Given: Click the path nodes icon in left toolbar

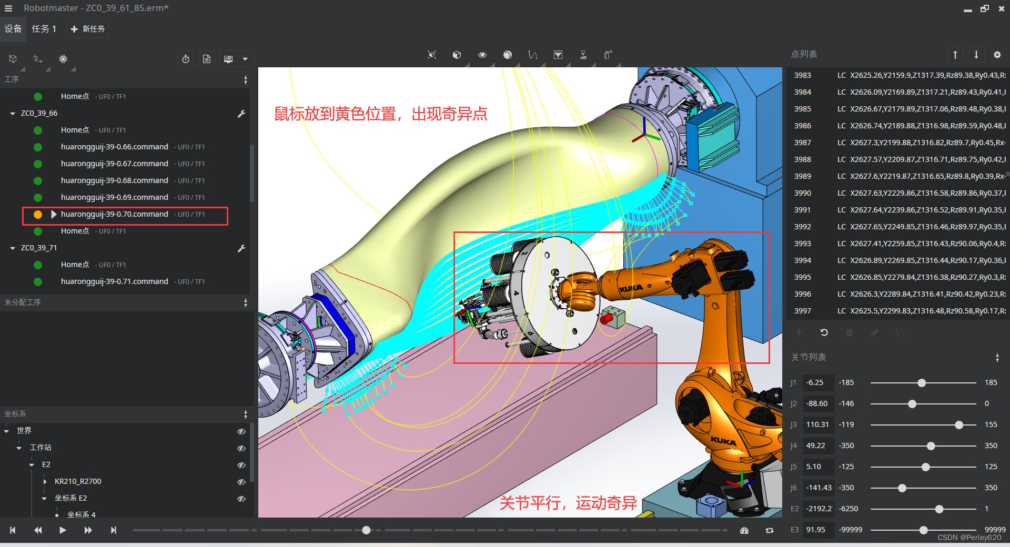Looking at the screenshot, I should pyautogui.click(x=38, y=59).
